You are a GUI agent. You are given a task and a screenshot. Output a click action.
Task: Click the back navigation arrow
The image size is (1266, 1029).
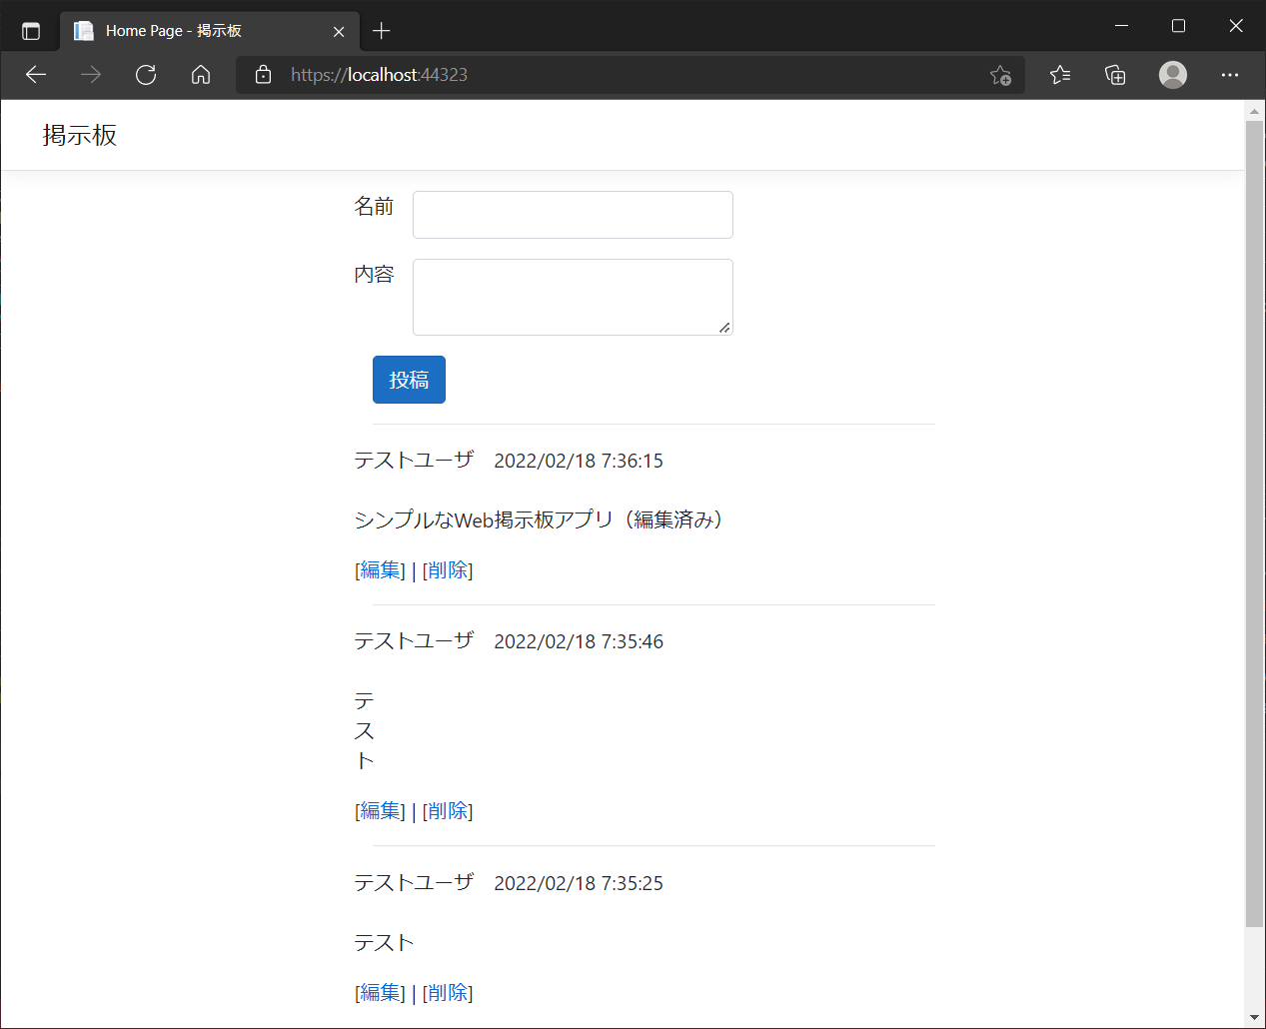click(36, 74)
